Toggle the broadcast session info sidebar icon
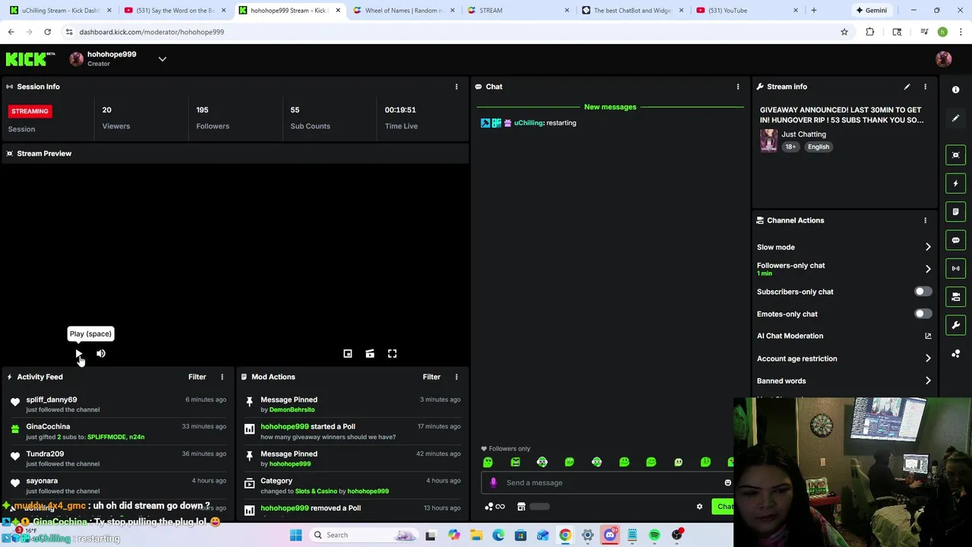 tap(956, 268)
